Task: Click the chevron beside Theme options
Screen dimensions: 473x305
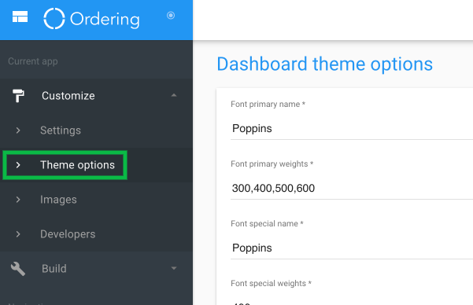Action: pos(18,165)
